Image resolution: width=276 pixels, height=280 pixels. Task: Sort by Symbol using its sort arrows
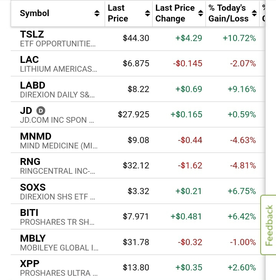pyautogui.click(x=97, y=13)
